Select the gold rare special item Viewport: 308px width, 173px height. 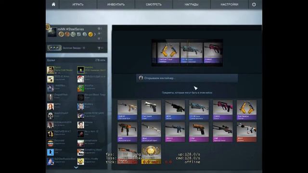(151, 154)
